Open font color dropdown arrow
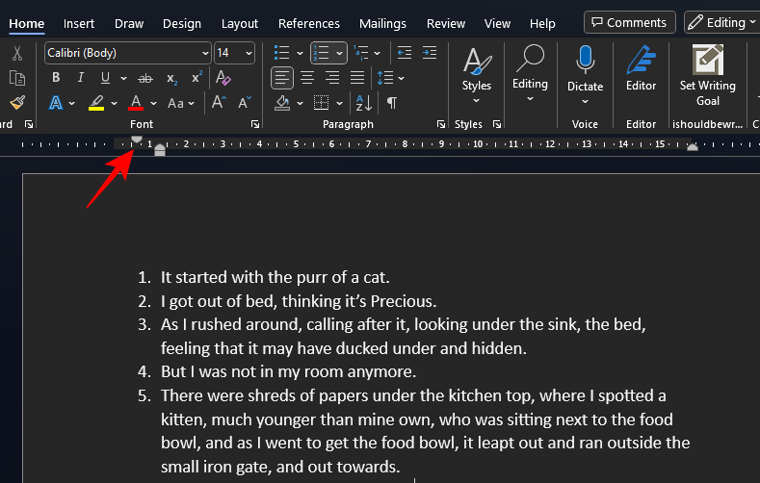760x483 pixels. pos(154,103)
